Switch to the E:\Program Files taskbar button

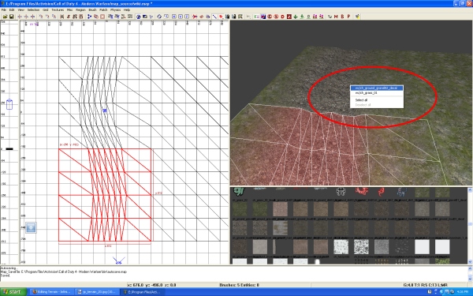[x=143, y=292]
